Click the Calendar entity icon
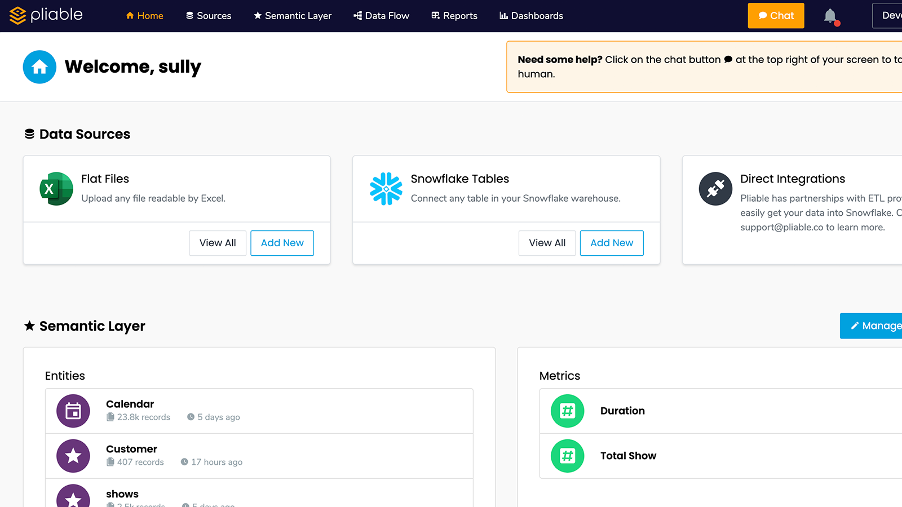 coord(73,411)
